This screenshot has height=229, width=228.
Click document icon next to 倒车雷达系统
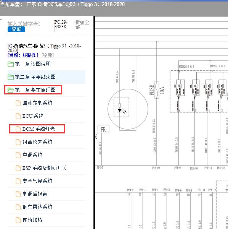coord(18,207)
